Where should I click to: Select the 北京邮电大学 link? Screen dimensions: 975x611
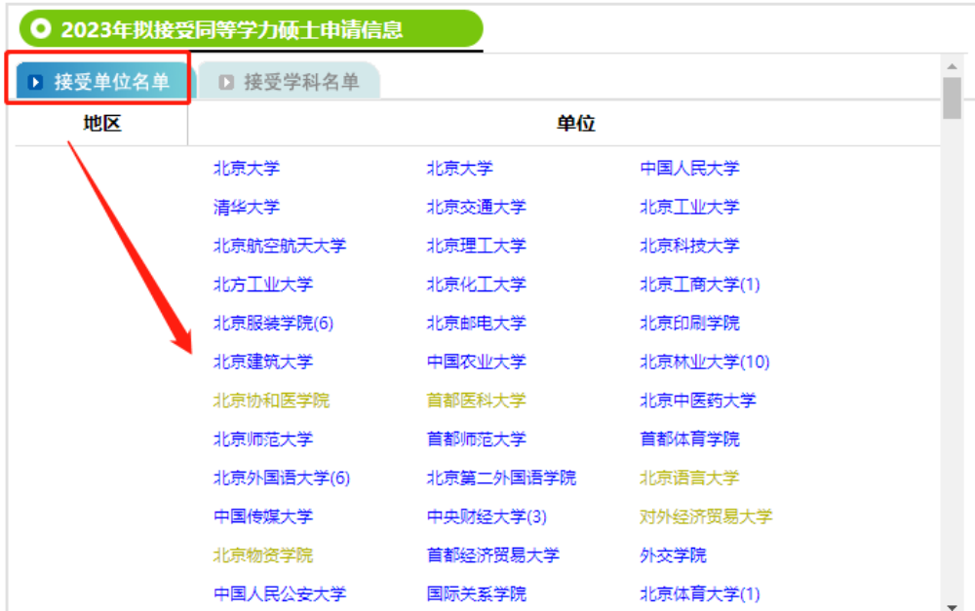click(477, 323)
